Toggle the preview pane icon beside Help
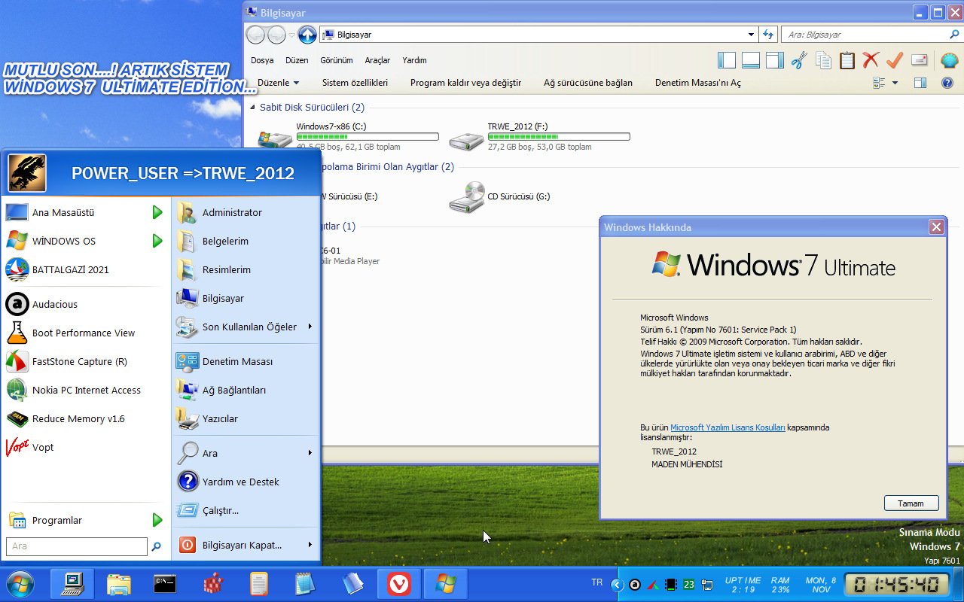Screen dimensions: 964x602 click(920, 83)
